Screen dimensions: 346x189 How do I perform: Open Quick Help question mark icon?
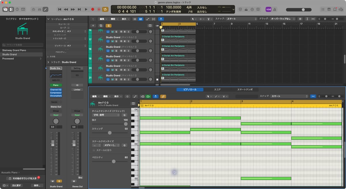pyautogui.click(x=17, y=9)
